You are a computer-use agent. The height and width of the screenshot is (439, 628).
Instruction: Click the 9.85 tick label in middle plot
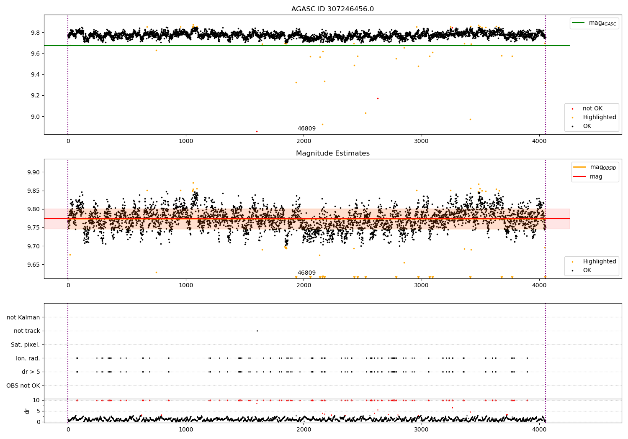pyautogui.click(x=33, y=191)
